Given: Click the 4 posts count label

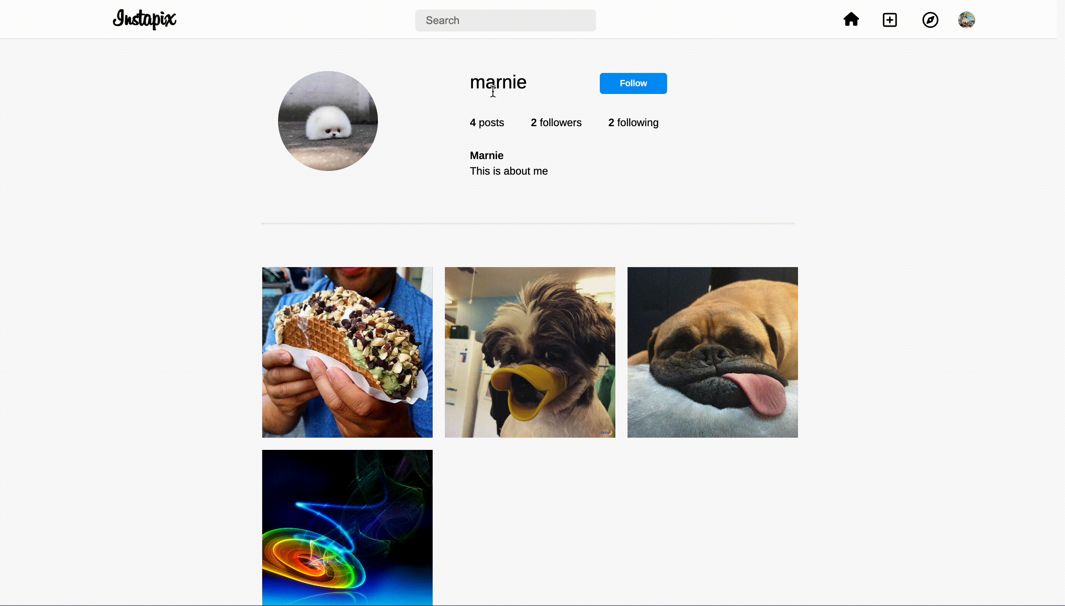Looking at the screenshot, I should click(x=487, y=122).
